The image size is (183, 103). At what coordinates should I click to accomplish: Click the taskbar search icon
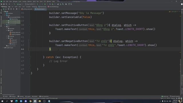(x=7, y=101)
